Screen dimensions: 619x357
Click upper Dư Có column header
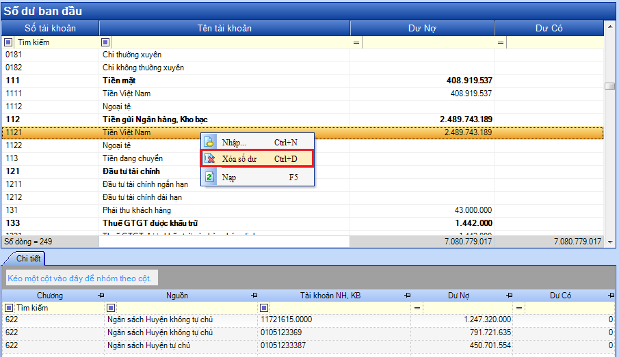tap(549, 29)
